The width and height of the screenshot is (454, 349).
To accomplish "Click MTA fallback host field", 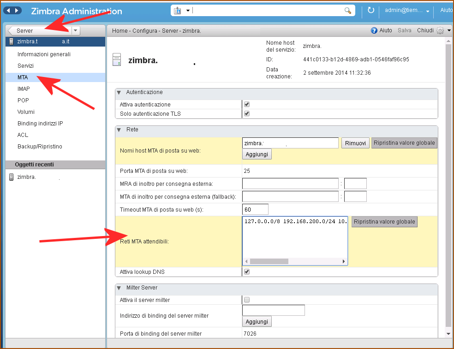I will pos(290,196).
